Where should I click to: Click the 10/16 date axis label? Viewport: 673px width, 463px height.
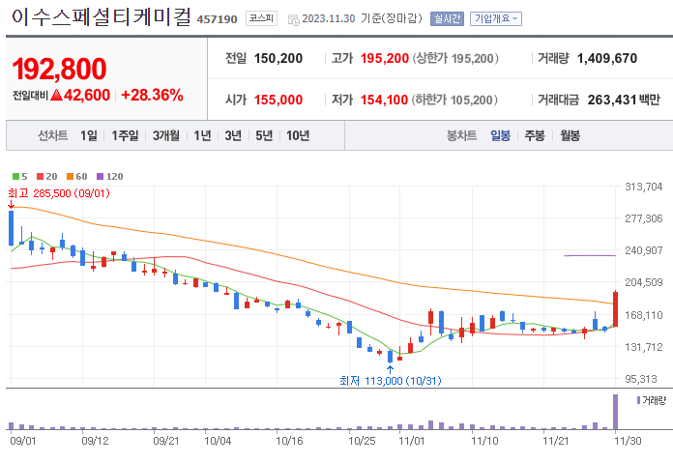tap(289, 441)
